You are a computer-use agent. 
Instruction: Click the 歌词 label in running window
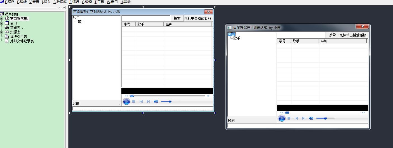click(x=231, y=120)
